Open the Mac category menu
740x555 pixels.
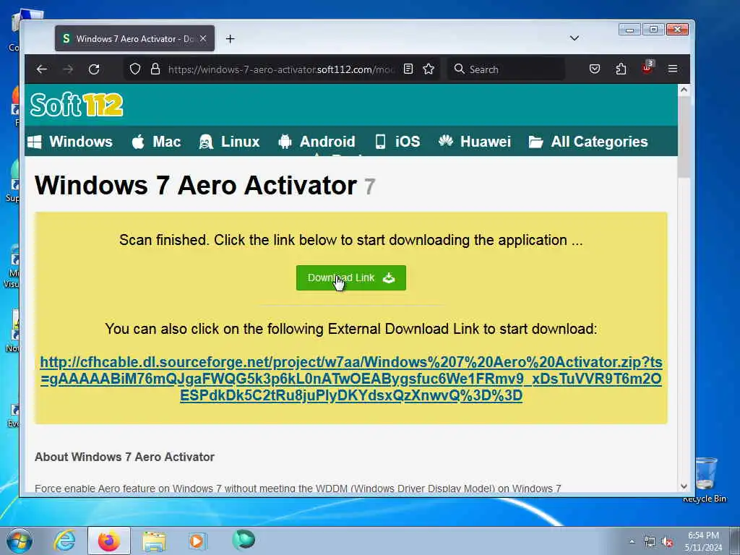coord(156,142)
